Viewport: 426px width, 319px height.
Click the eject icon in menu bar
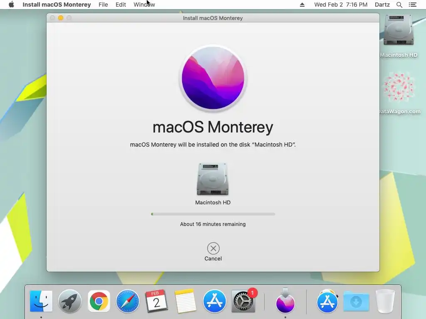pos(302,5)
